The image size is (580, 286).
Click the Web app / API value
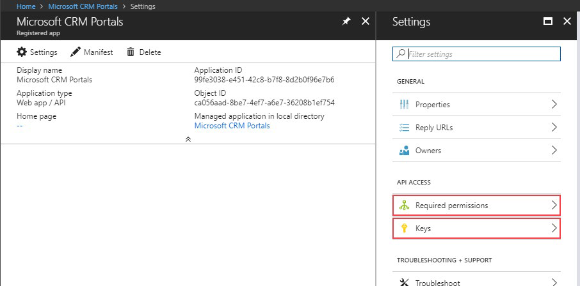(41, 103)
